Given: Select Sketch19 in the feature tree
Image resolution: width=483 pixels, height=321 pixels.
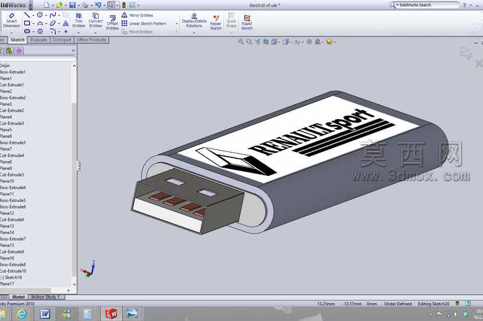Looking at the screenshot, I should coord(11,277).
